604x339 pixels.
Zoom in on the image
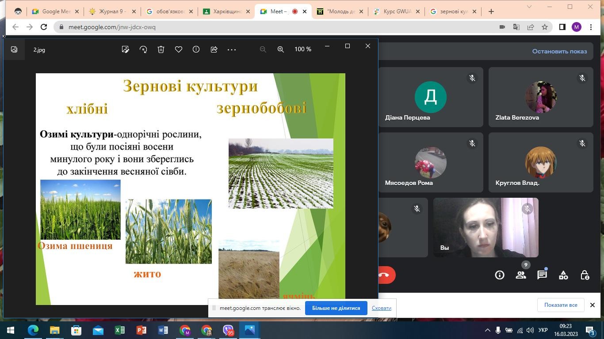tap(280, 49)
